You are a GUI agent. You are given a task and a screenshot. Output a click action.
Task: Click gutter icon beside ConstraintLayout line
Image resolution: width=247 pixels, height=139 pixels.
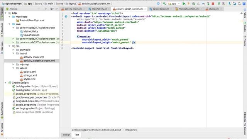[x=66, y=16]
